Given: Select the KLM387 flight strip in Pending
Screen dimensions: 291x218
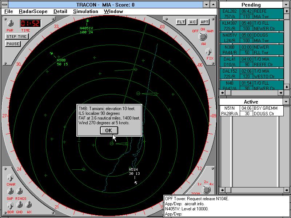Looking at the screenshot, I should pyautogui.click(x=252, y=26).
